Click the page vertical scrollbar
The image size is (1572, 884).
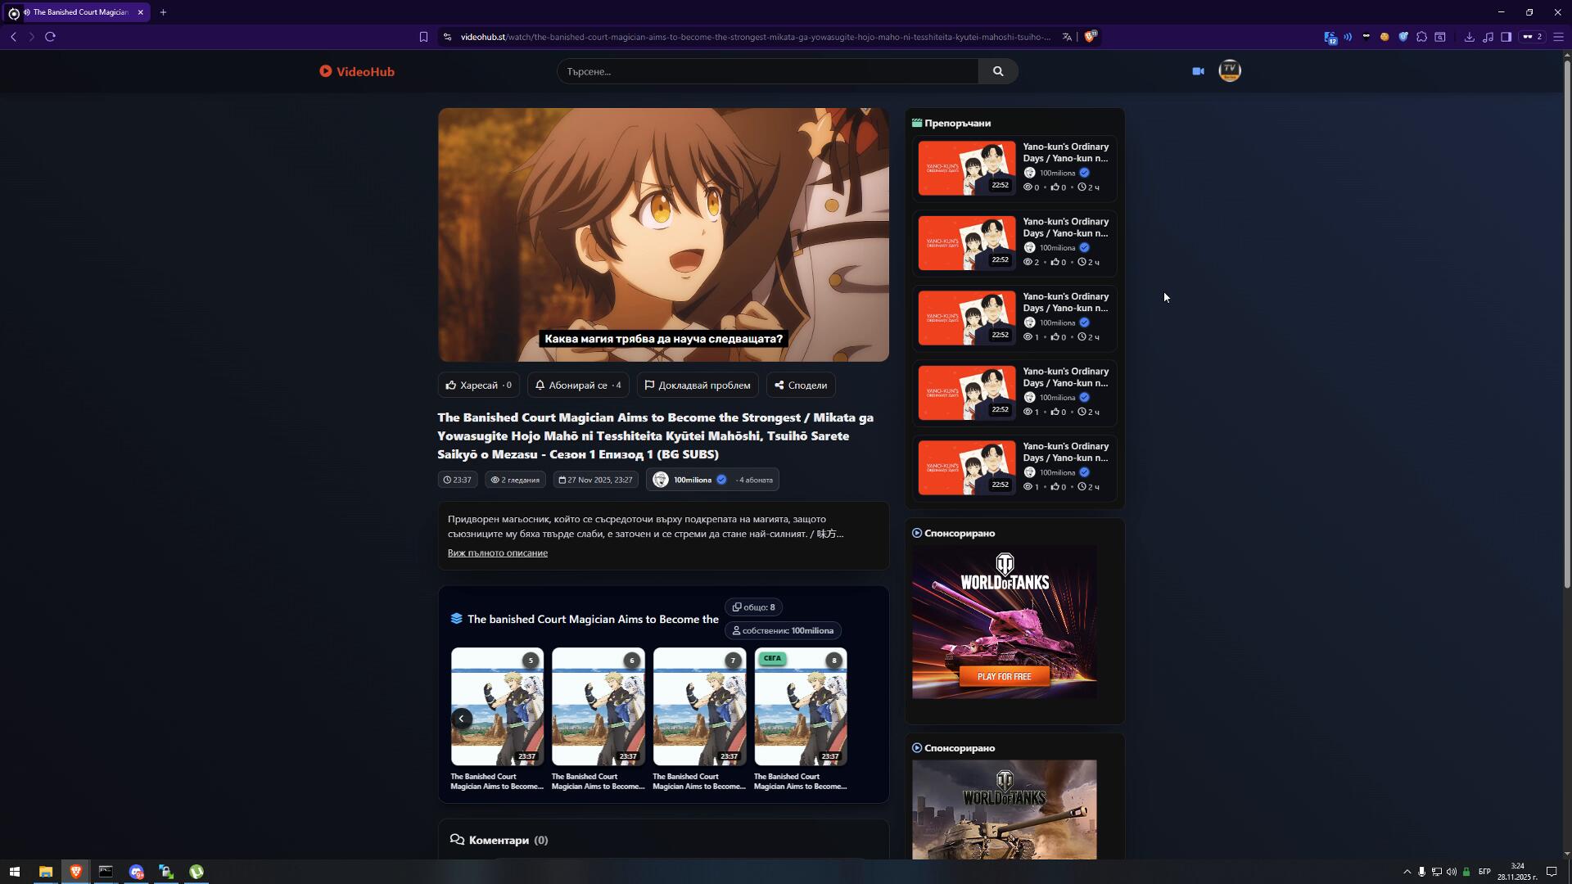pyautogui.click(x=1566, y=327)
